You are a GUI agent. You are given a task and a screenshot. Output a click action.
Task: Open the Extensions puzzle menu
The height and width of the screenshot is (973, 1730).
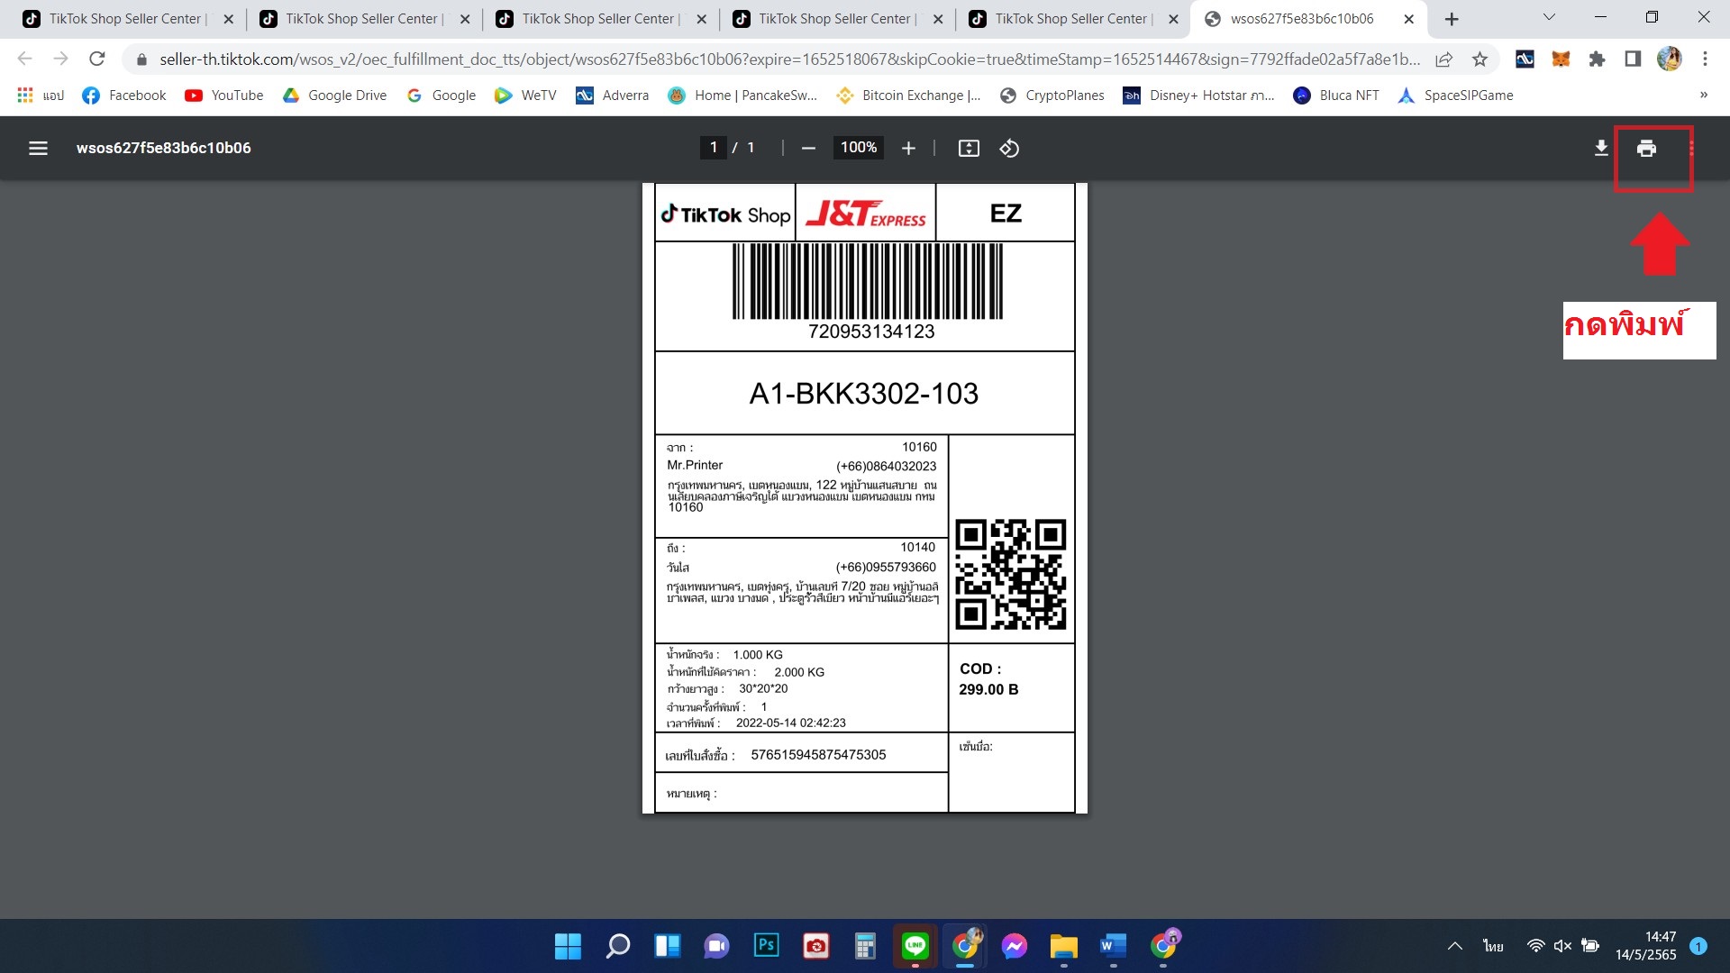click(x=1597, y=59)
